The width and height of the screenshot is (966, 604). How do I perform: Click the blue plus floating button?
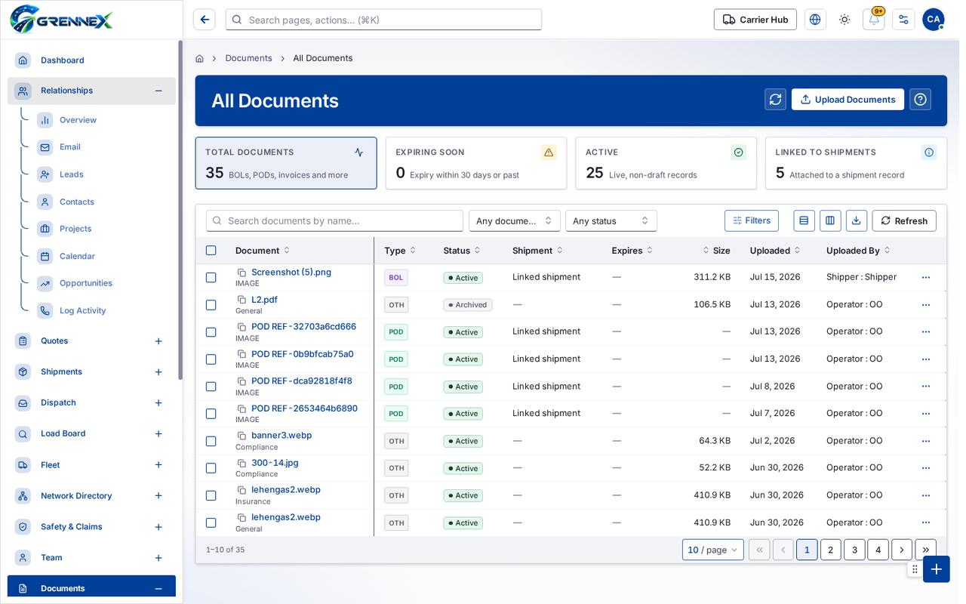coord(937,569)
